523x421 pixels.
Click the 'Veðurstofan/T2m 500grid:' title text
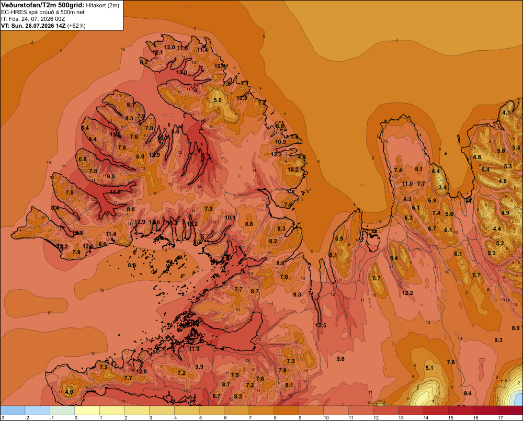42,5
